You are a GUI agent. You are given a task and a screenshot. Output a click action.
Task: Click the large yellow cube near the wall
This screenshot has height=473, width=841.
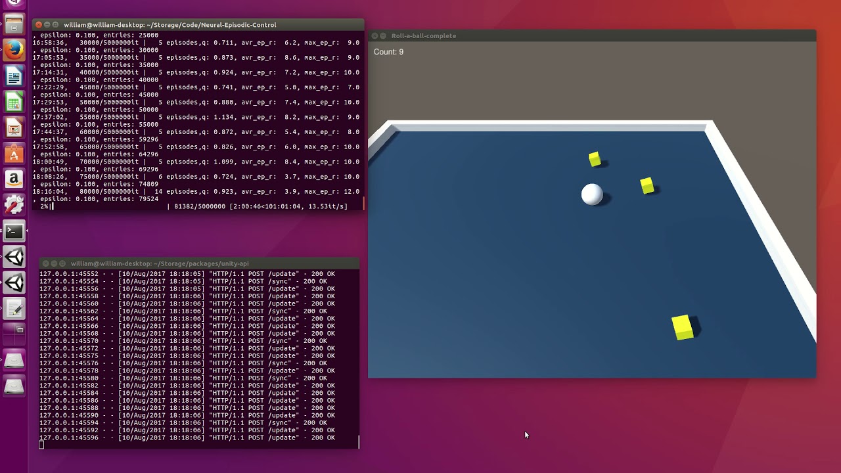click(x=683, y=327)
